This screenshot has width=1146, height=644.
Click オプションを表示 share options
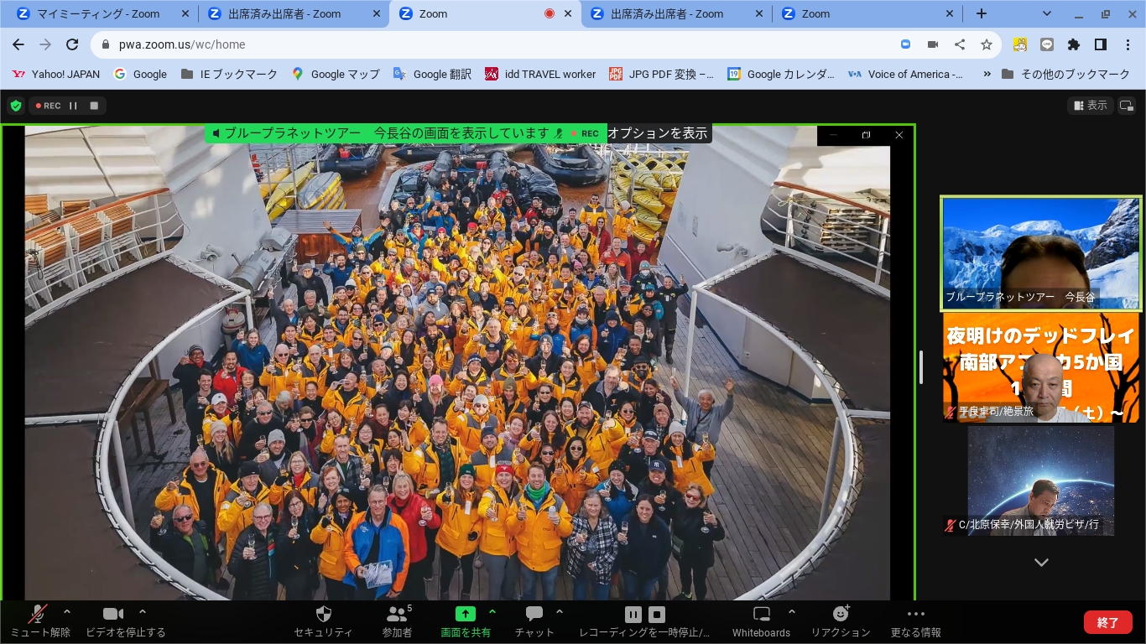[x=657, y=133]
